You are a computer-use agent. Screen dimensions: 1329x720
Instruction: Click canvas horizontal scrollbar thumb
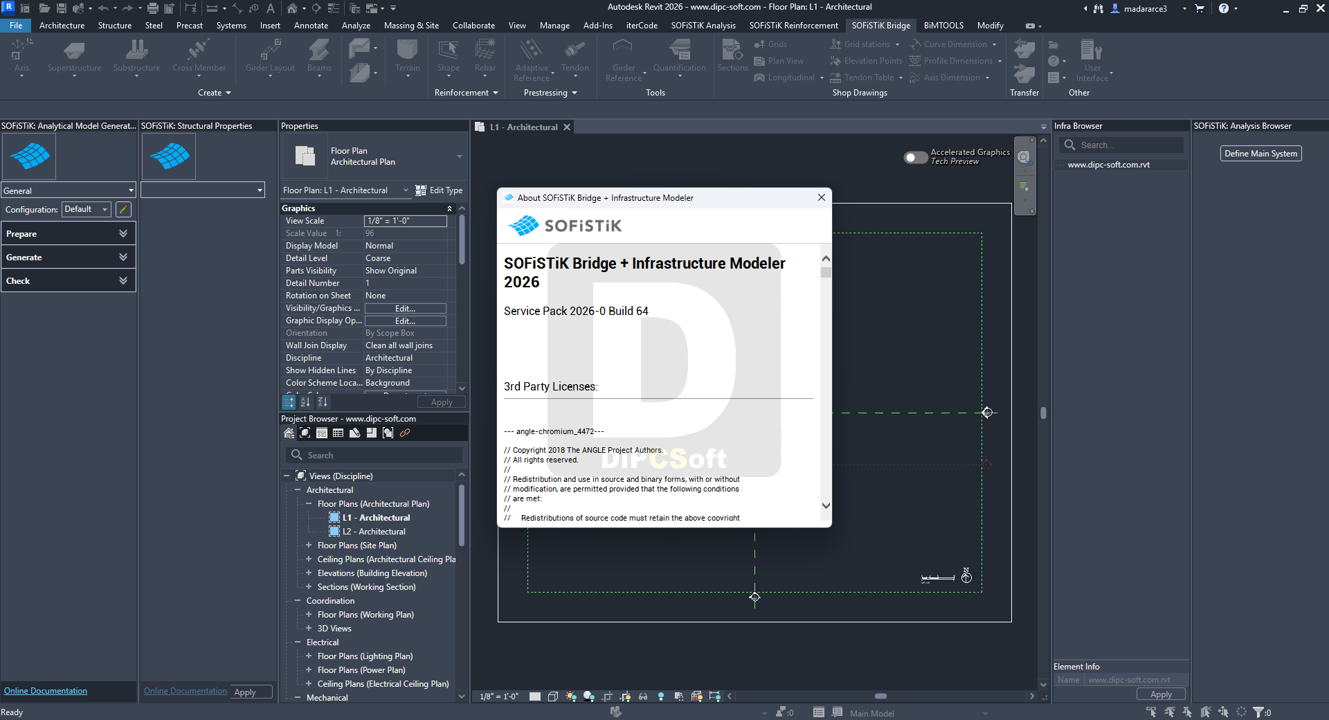(x=880, y=696)
